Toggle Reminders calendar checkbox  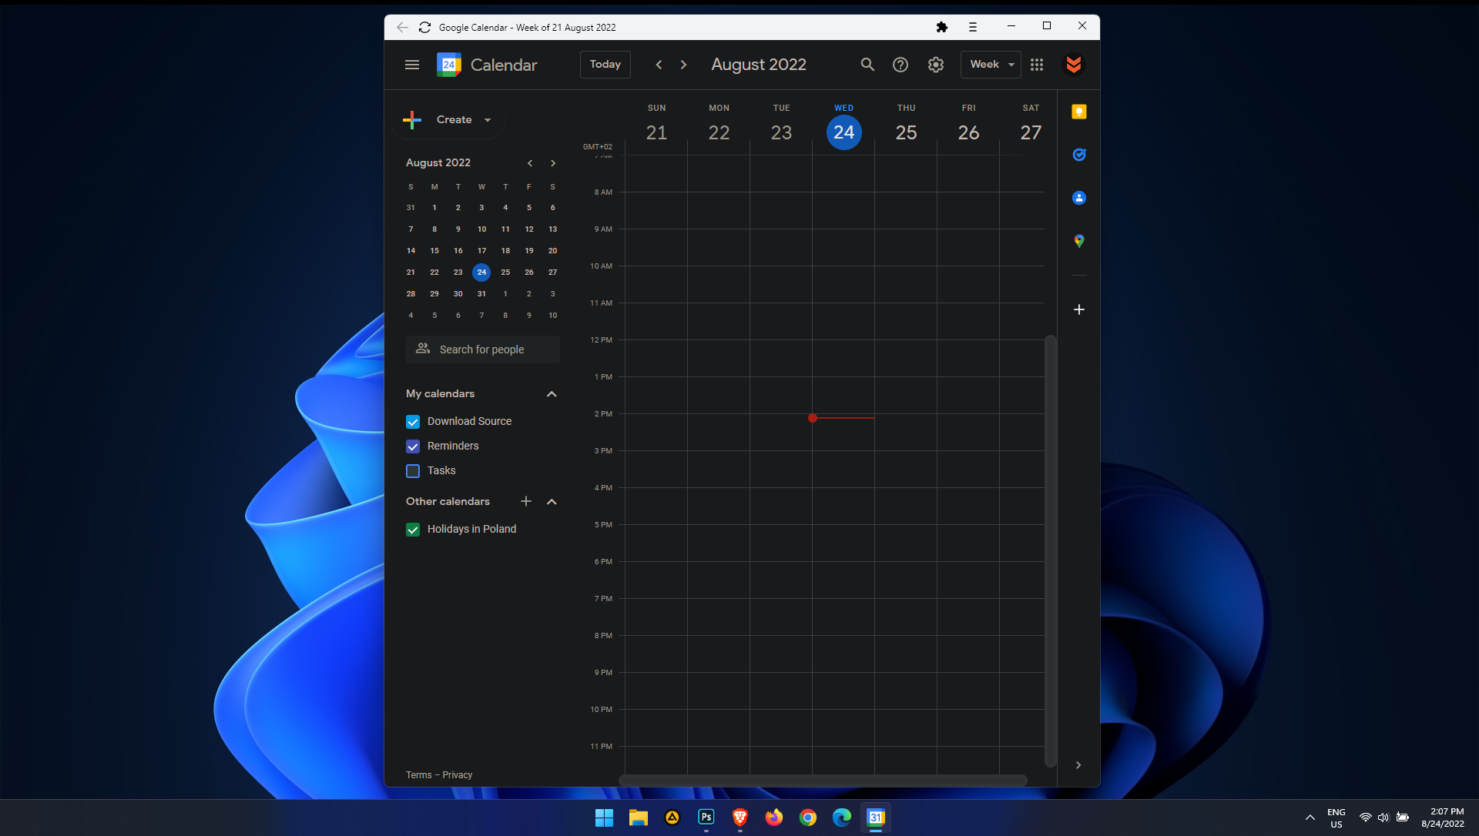[x=413, y=446]
